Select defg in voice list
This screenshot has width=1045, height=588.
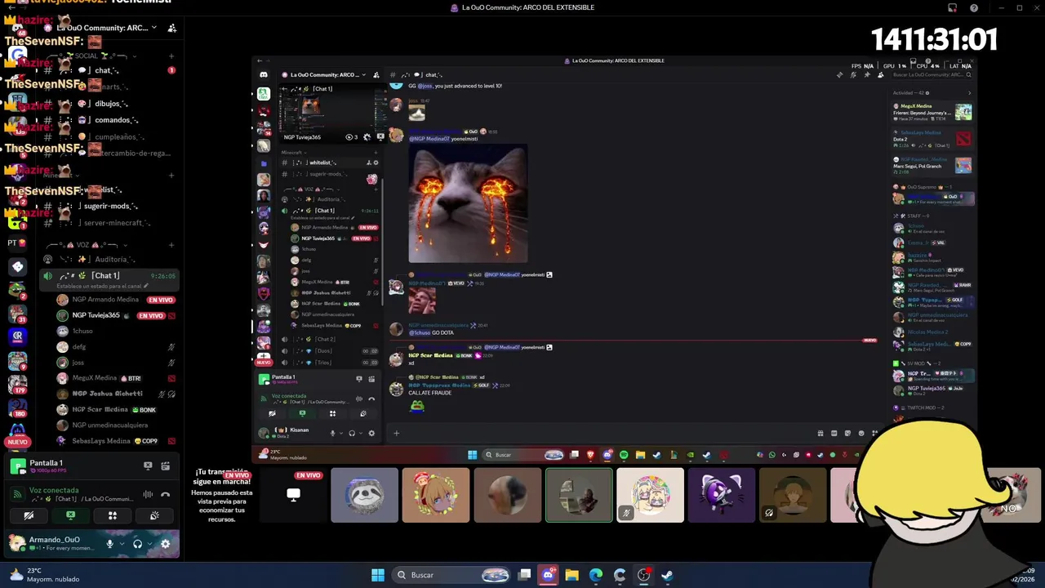coord(114,346)
